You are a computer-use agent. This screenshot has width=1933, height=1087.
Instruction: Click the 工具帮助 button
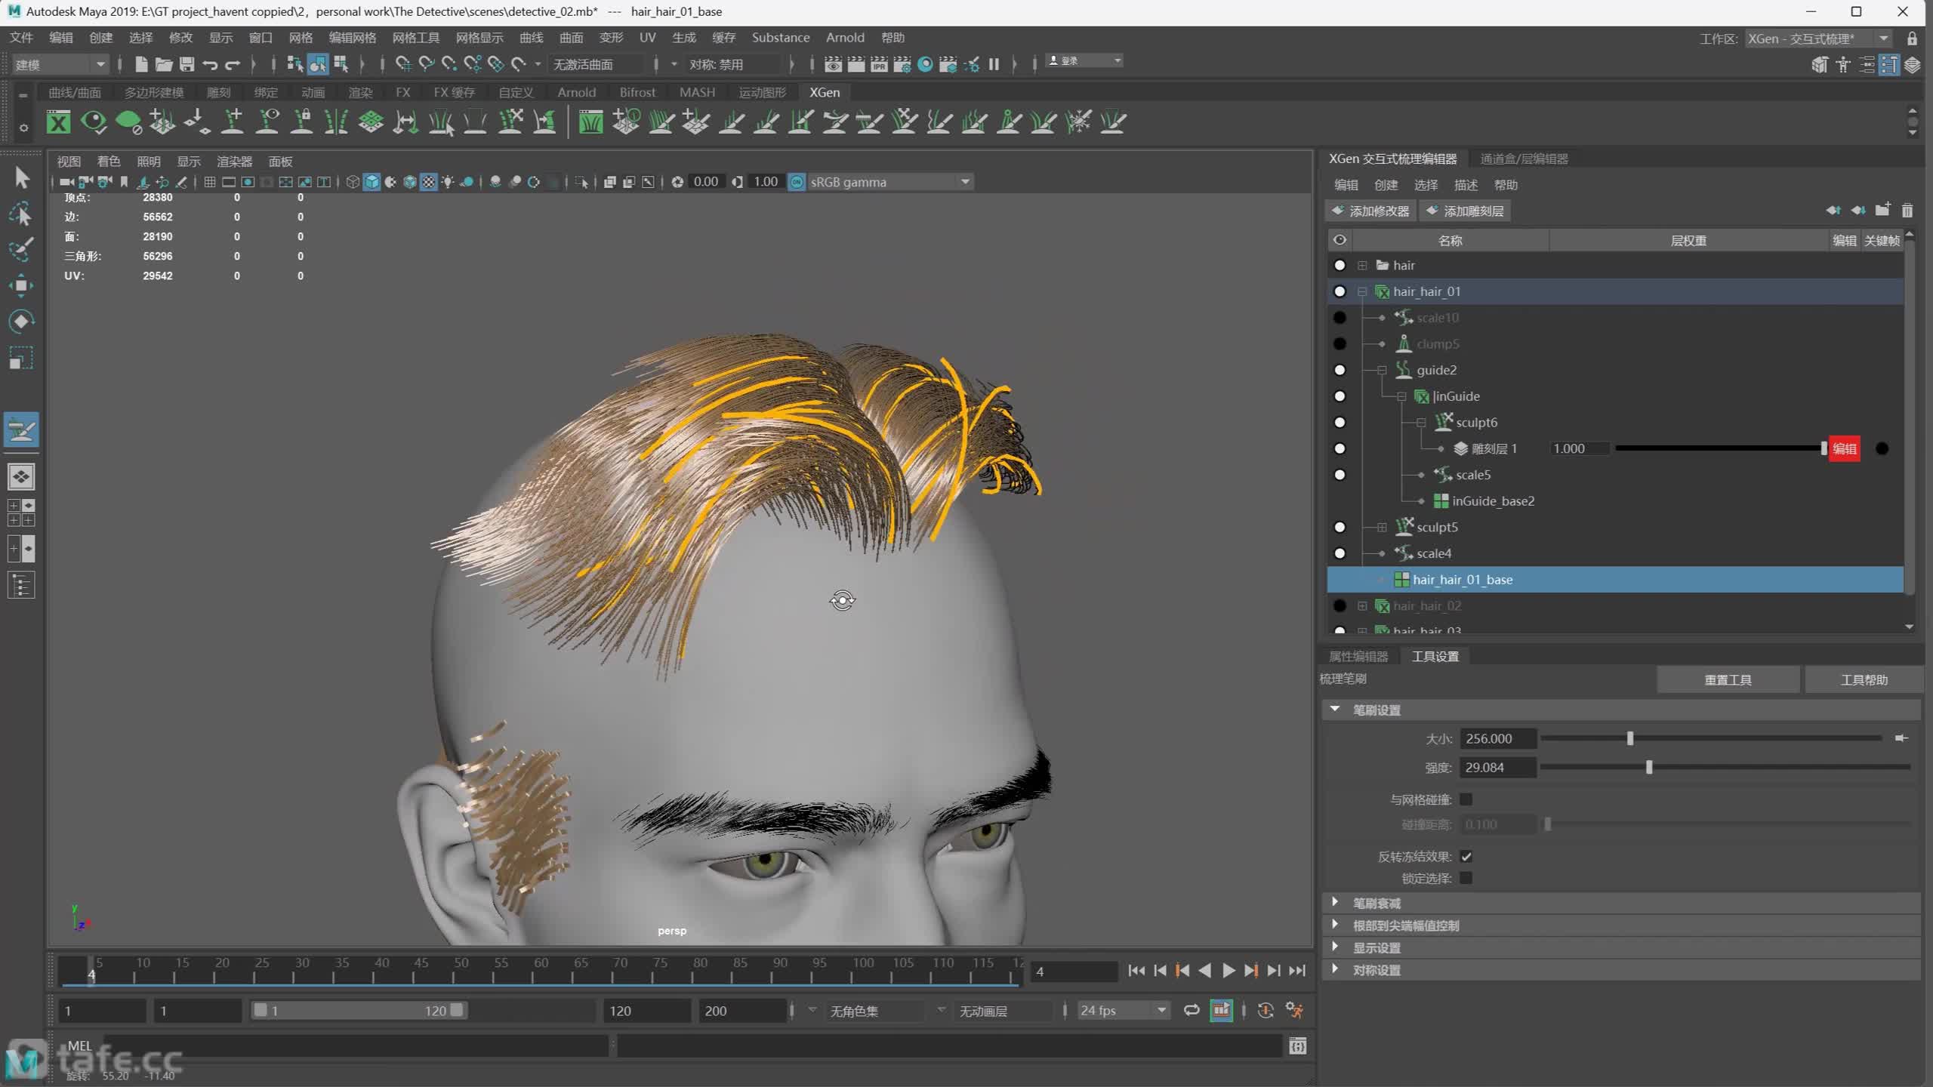pyautogui.click(x=1864, y=679)
